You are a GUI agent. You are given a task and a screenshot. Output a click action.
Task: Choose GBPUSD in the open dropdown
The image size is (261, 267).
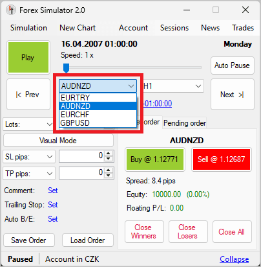click(98, 123)
